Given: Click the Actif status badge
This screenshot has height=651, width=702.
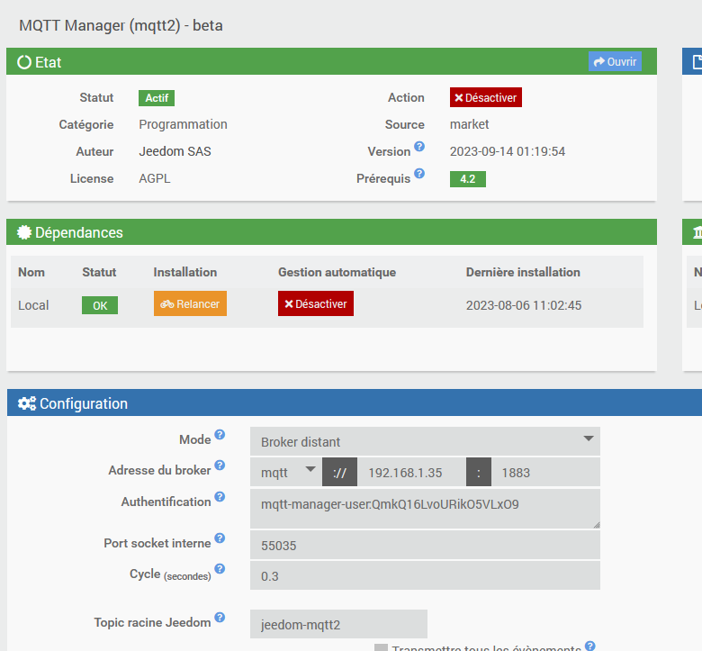Looking at the screenshot, I should coord(157,97).
